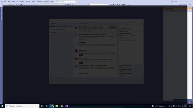Open the Sort by dropdown
The image size is (193, 108).
click(87, 24)
